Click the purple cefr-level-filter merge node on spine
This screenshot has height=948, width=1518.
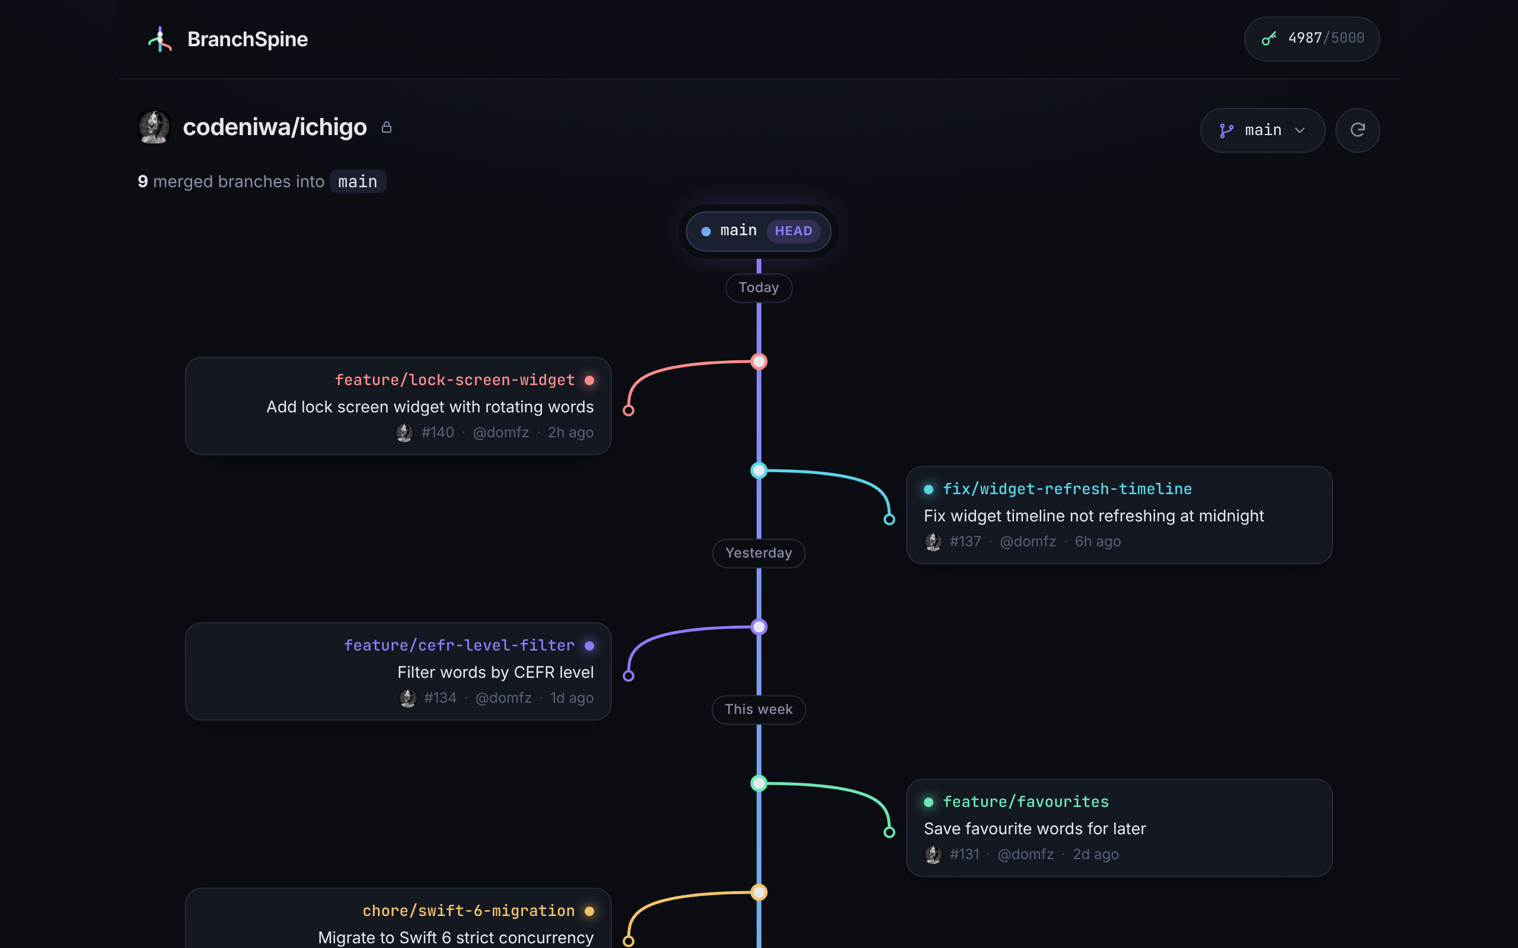click(x=759, y=627)
